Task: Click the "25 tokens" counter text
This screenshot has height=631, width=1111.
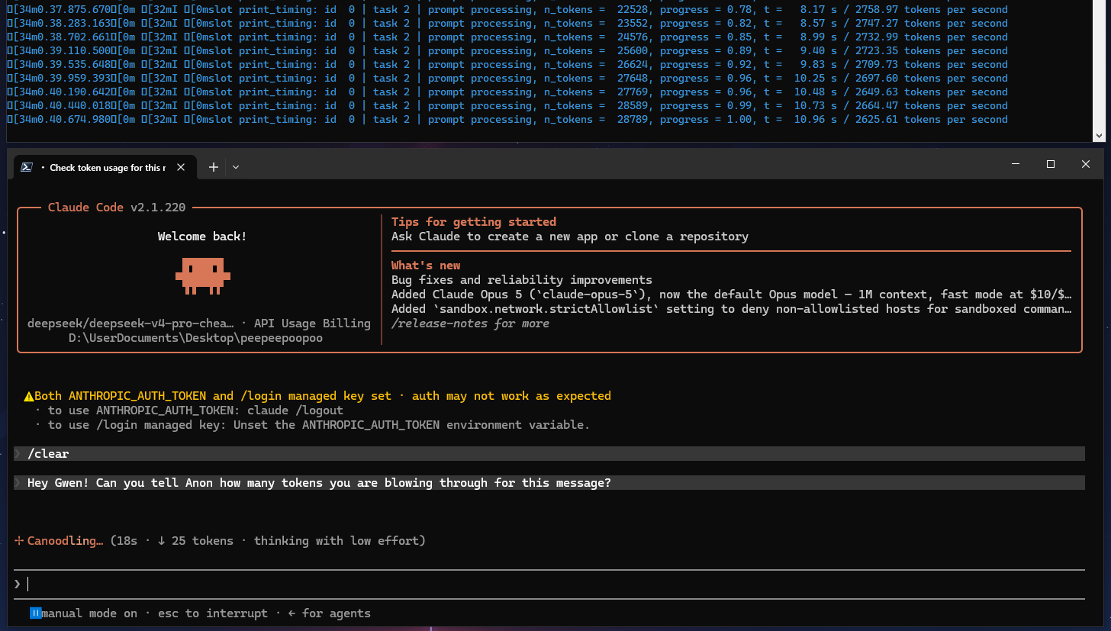Action: [x=202, y=541]
